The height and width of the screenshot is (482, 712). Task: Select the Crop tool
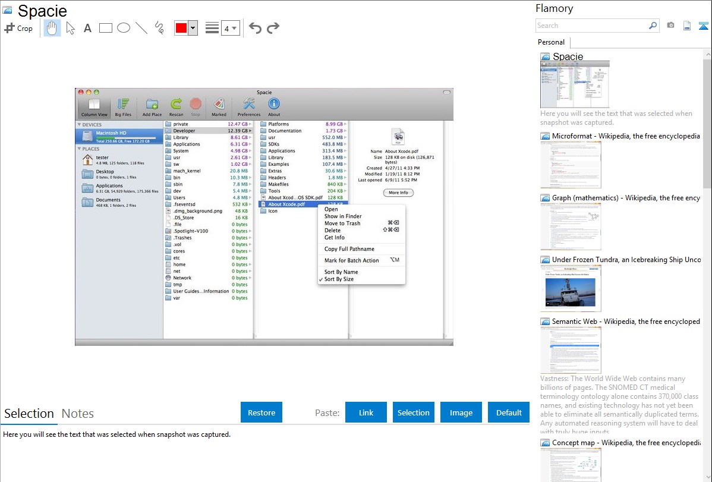(18, 28)
